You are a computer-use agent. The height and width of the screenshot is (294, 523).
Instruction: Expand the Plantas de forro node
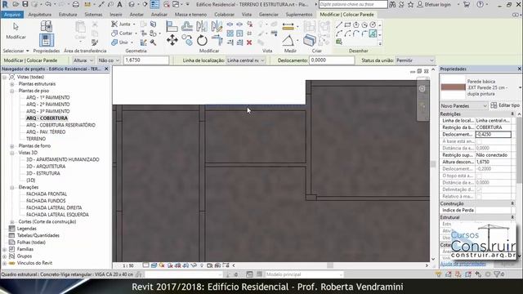click(12, 146)
